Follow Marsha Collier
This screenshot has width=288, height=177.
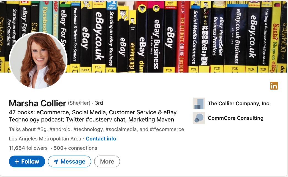27,161
